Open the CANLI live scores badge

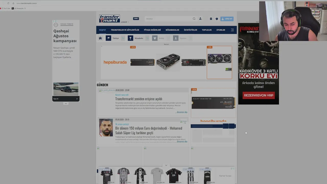tap(136, 18)
